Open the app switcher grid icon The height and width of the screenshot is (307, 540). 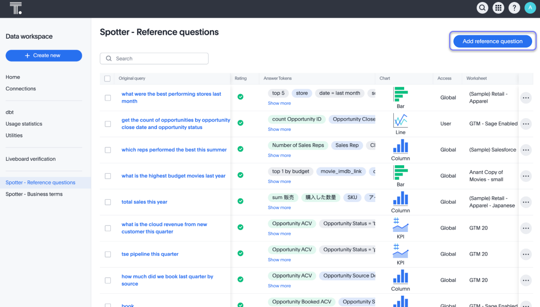pyautogui.click(x=498, y=8)
